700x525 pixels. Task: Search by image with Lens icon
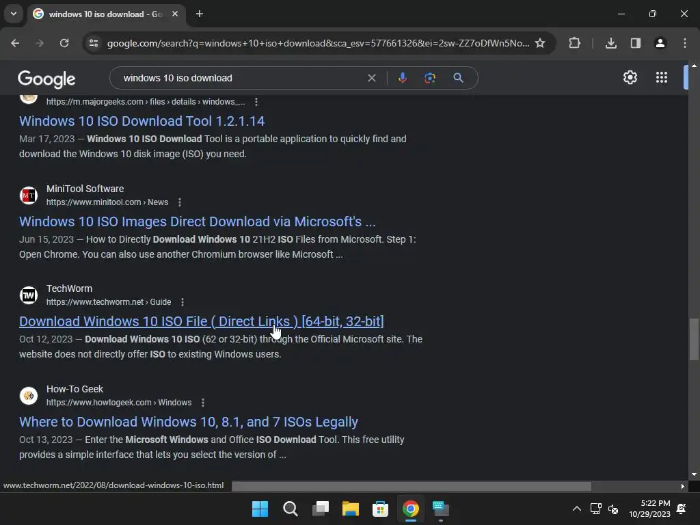(429, 78)
